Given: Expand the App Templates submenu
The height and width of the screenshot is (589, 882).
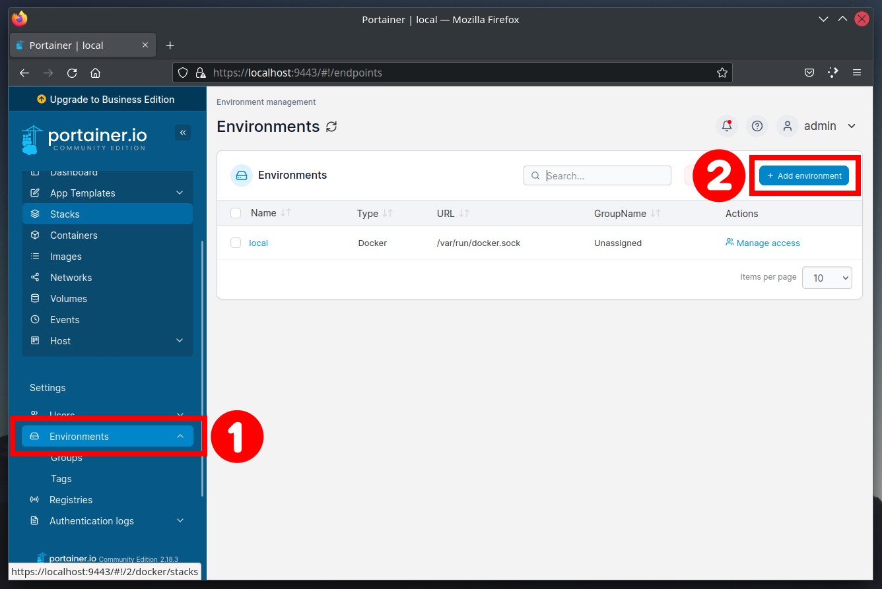Looking at the screenshot, I should pos(180,193).
